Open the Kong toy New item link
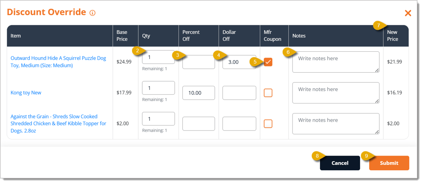Screen dimensions: 422x183 pyautogui.click(x=26, y=93)
